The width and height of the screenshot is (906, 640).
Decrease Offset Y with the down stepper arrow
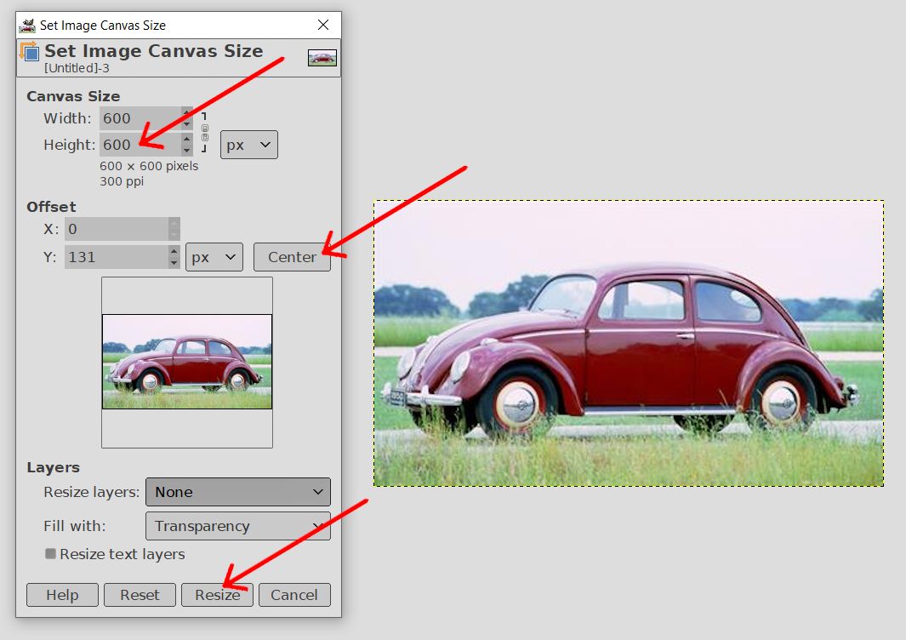pos(174,263)
